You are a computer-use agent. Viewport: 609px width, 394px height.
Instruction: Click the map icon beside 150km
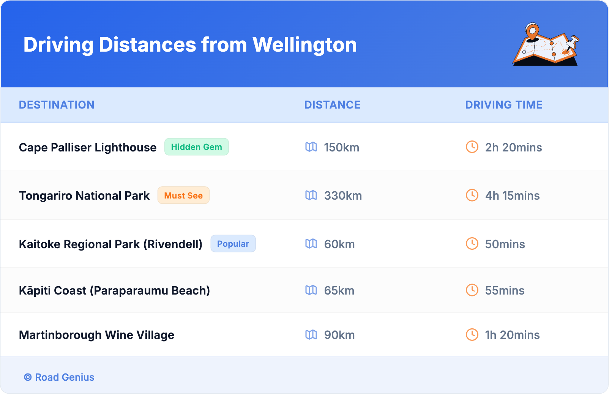311,147
